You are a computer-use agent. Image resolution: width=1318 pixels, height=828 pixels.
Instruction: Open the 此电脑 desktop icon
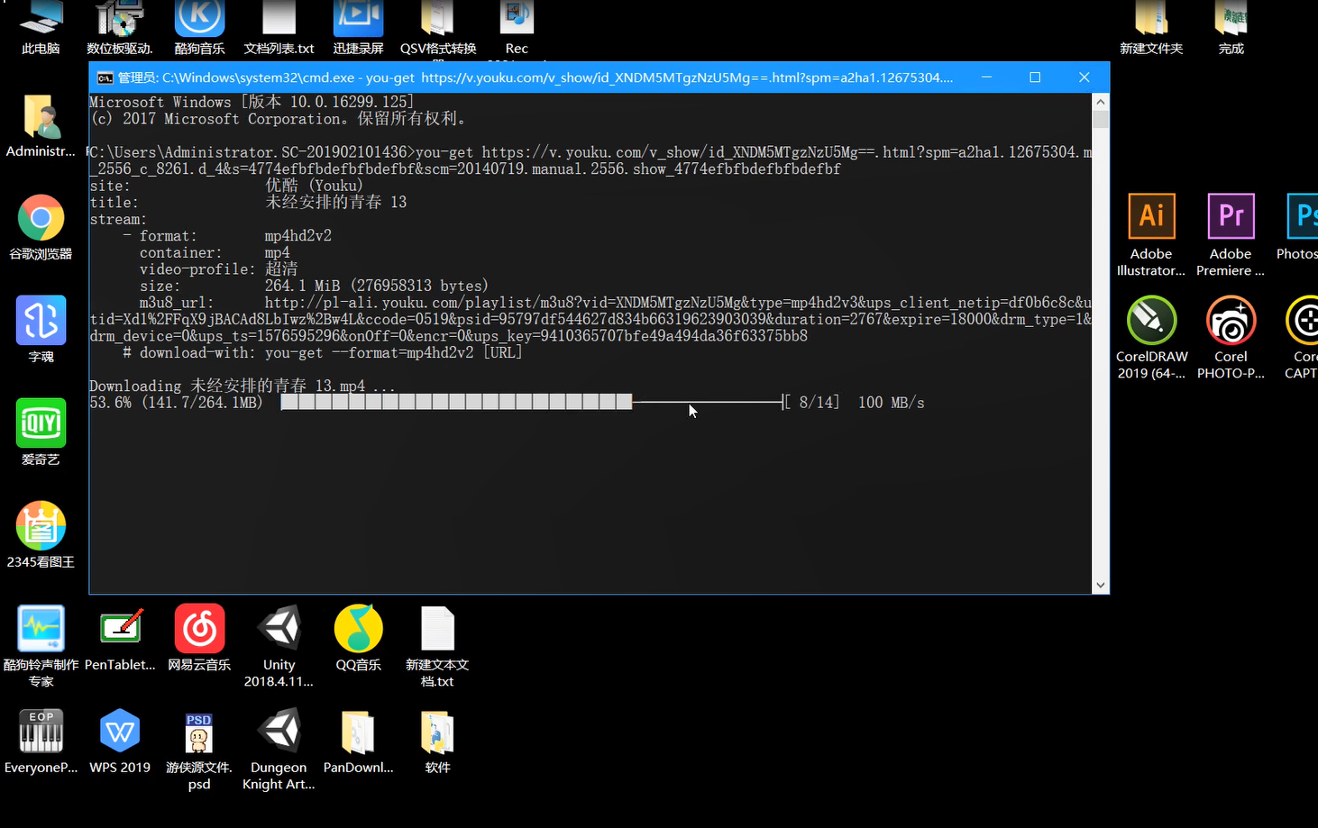(x=41, y=25)
